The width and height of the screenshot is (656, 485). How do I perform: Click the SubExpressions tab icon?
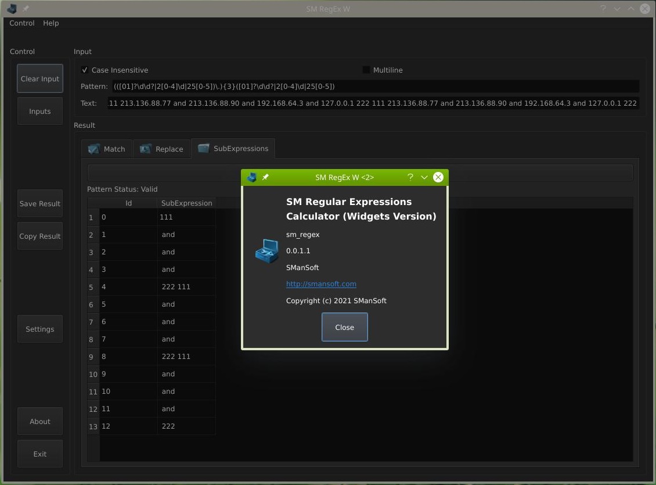(204, 149)
